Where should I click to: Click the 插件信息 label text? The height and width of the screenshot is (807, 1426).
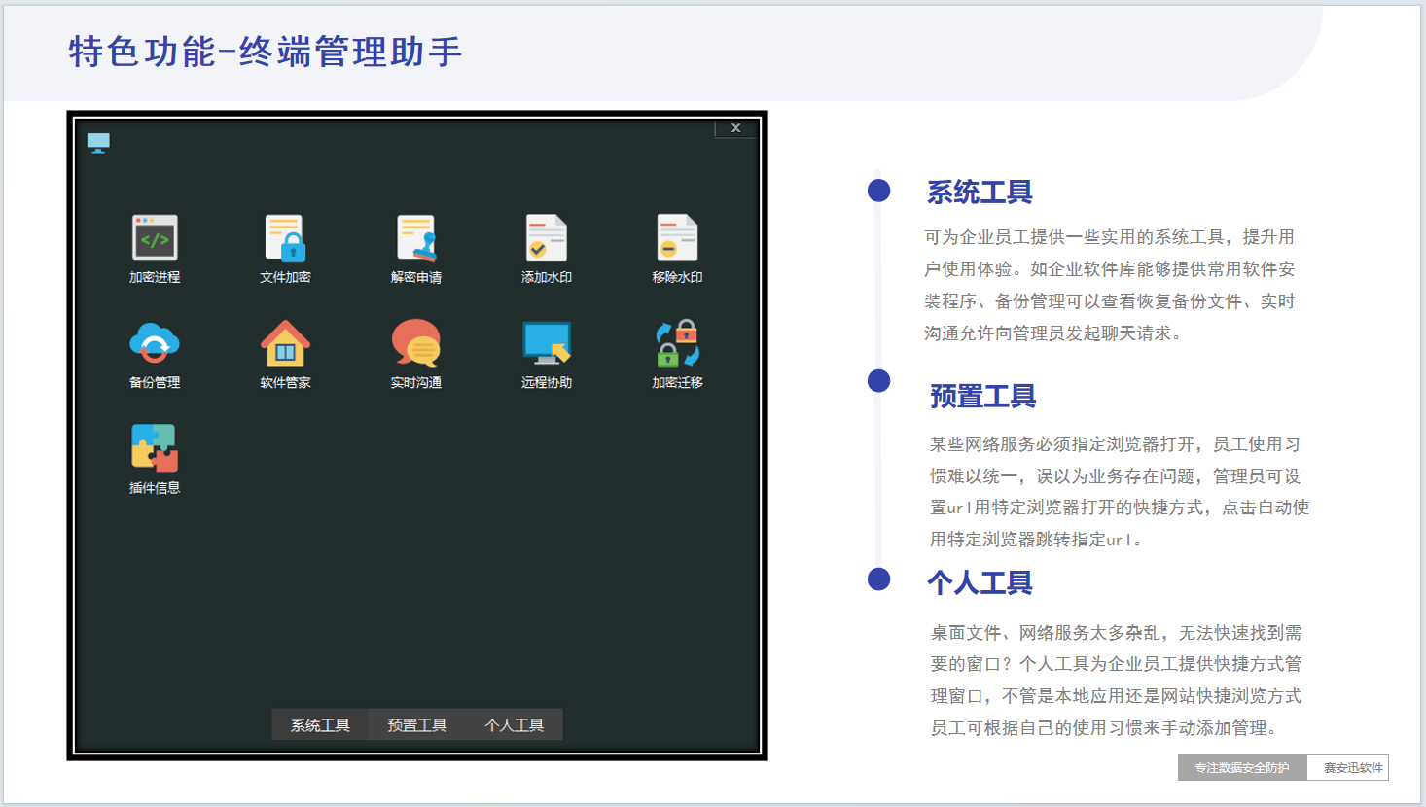coord(155,488)
